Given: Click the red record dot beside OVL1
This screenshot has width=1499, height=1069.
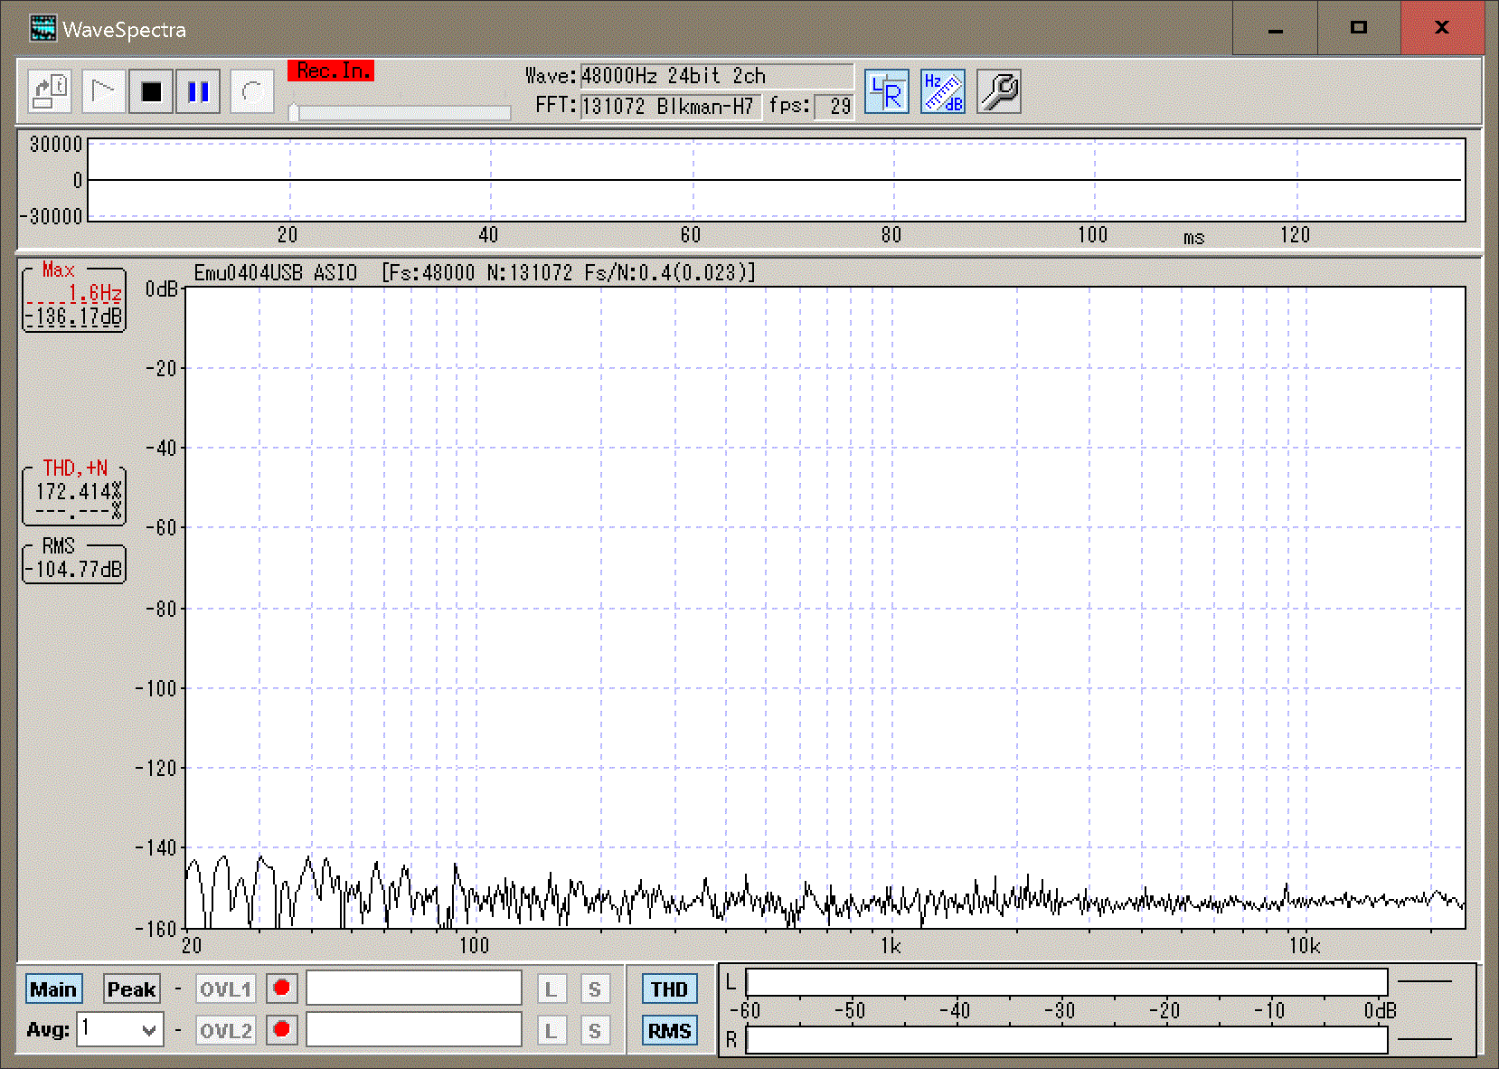Looking at the screenshot, I should coord(281,989).
